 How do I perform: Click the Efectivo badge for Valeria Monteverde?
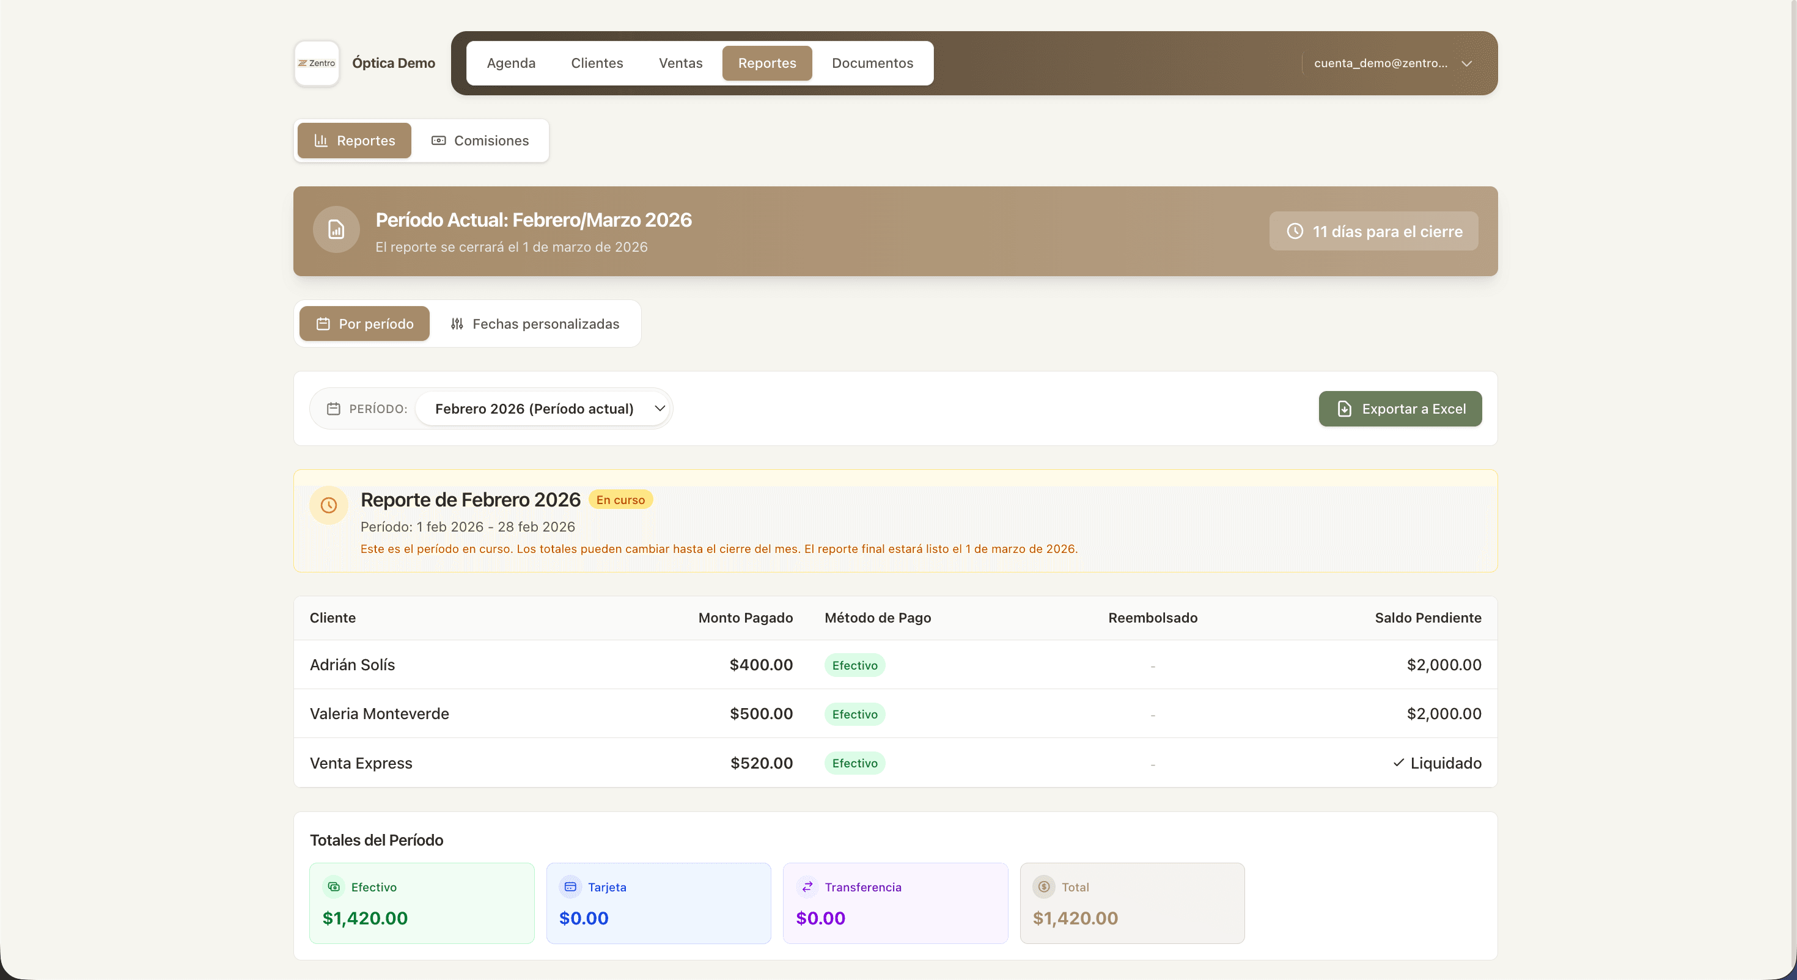(854, 714)
